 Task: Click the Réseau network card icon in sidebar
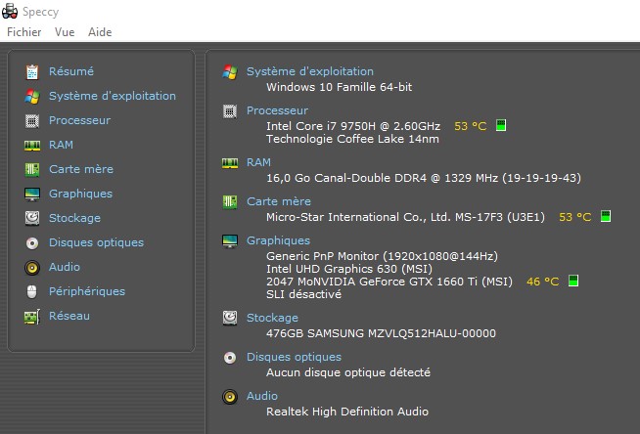(32, 317)
